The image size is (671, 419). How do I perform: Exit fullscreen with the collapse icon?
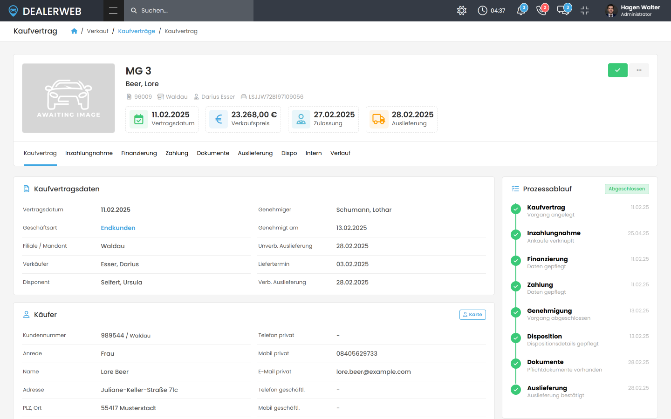tap(585, 10)
